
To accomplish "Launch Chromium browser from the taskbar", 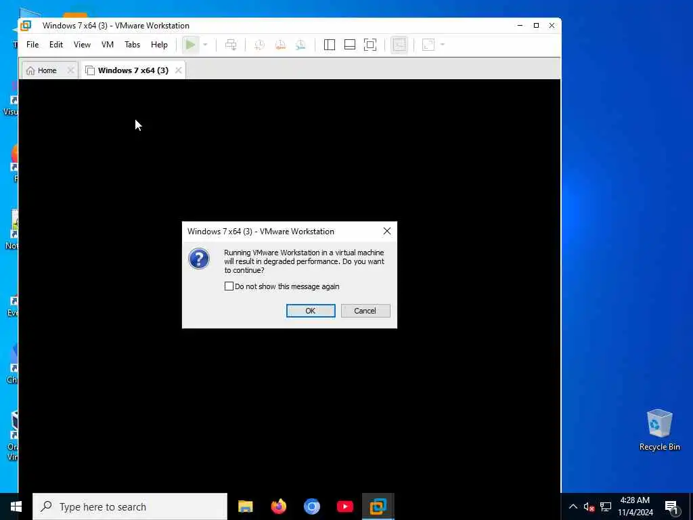I will pos(312,506).
